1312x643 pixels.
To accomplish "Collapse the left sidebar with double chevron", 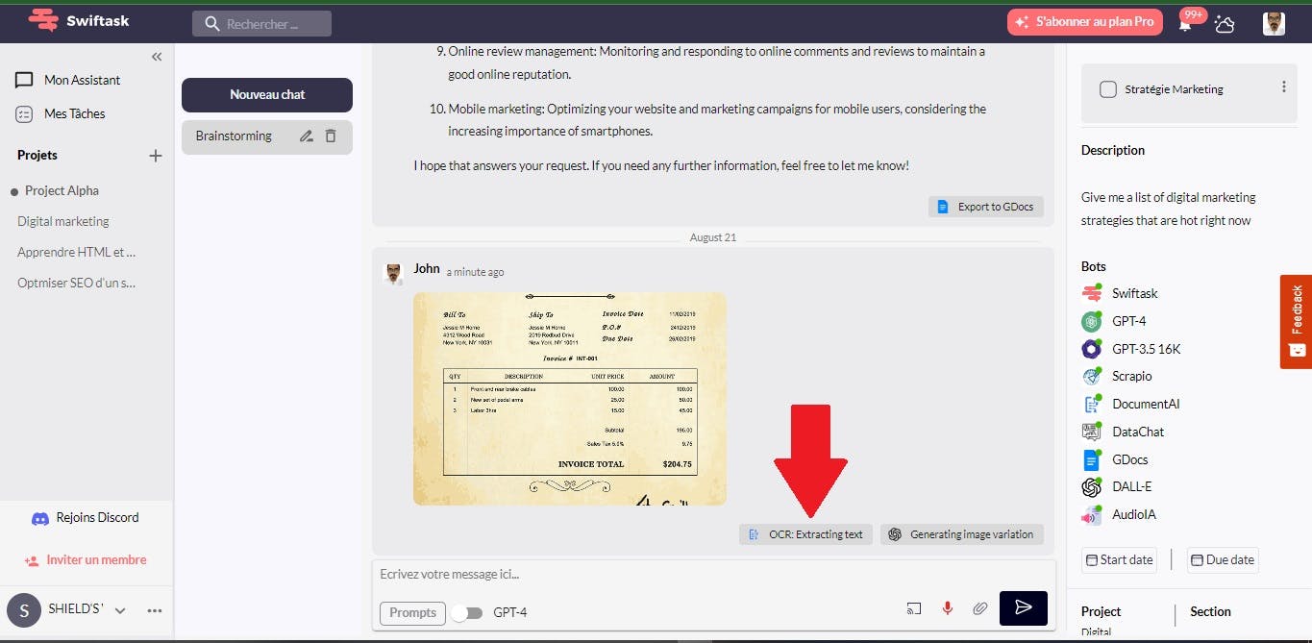I will 157,57.
